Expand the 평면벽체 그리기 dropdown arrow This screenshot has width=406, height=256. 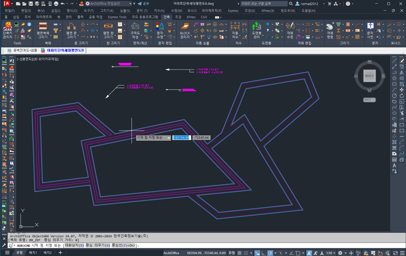coord(51,35)
